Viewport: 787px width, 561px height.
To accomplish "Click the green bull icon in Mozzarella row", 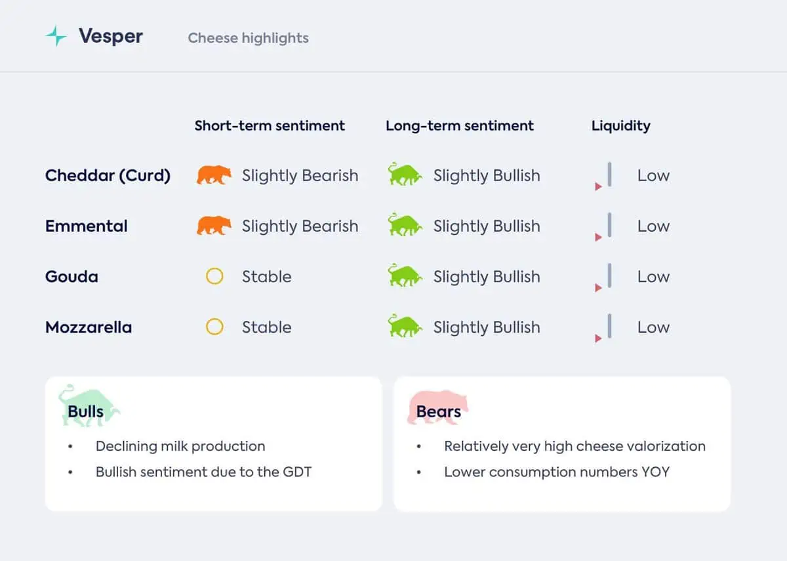I will point(405,326).
